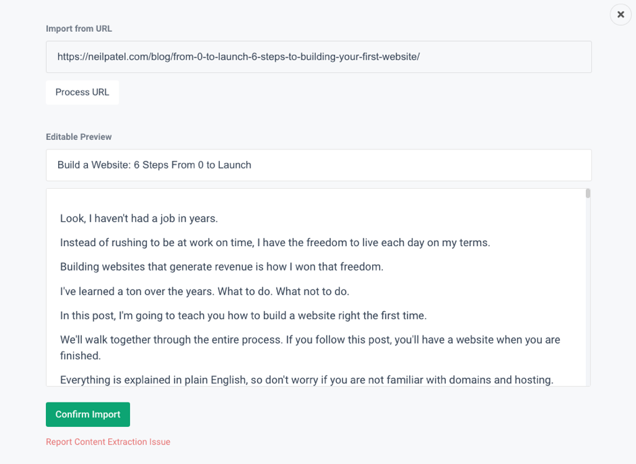Click the 'Editable Preview' label

point(78,137)
